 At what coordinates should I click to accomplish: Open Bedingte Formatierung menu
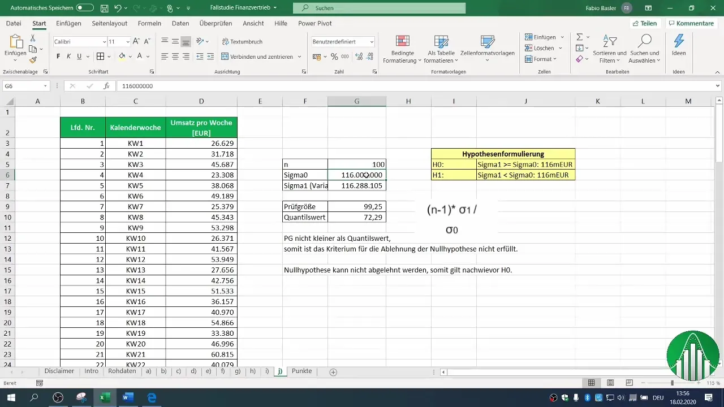(x=402, y=49)
